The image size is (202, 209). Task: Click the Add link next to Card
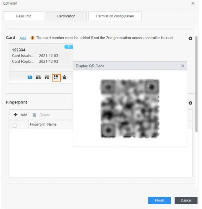23,38
